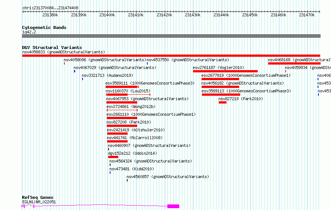
Task: Click the DGV Structural Variants track title
Action: 52,47
